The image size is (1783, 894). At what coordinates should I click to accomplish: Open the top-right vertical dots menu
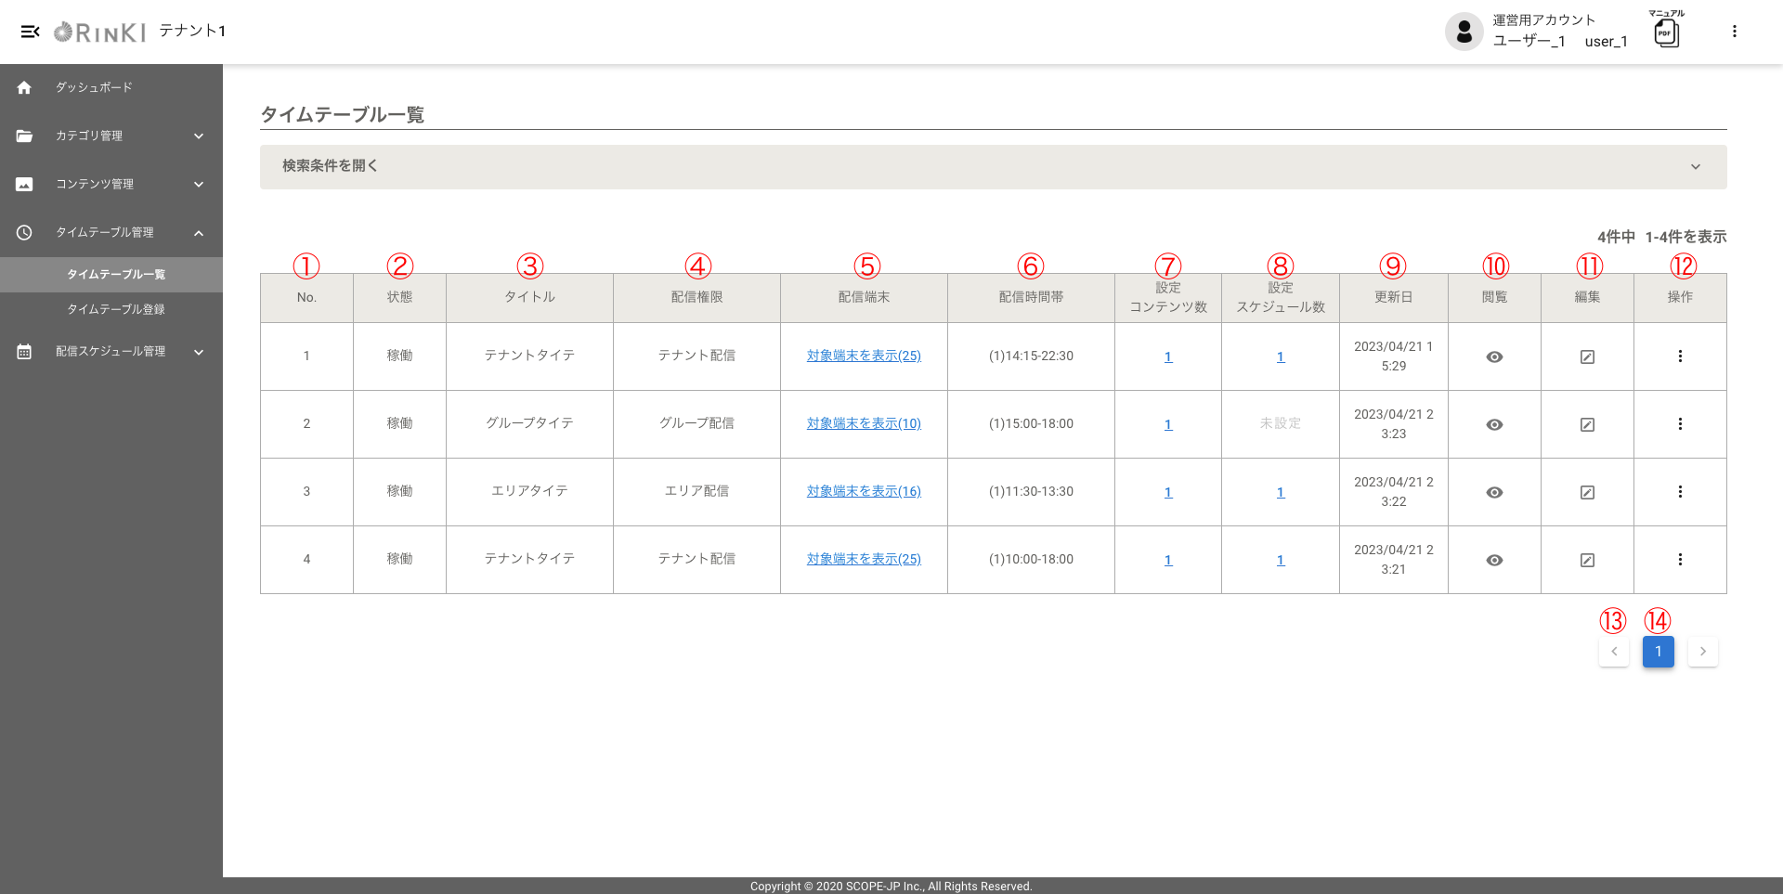(1734, 32)
